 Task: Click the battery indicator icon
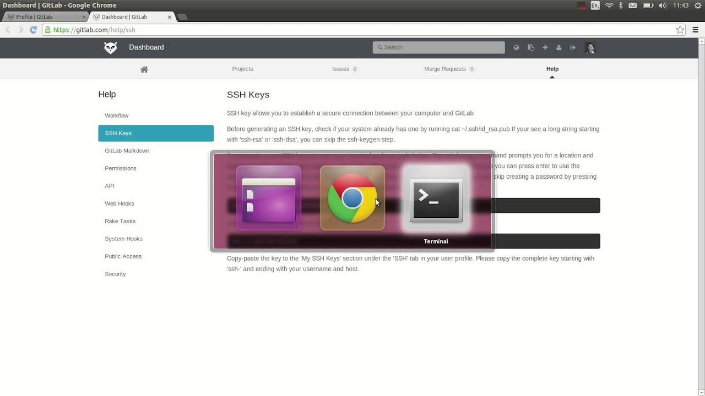tap(648, 5)
